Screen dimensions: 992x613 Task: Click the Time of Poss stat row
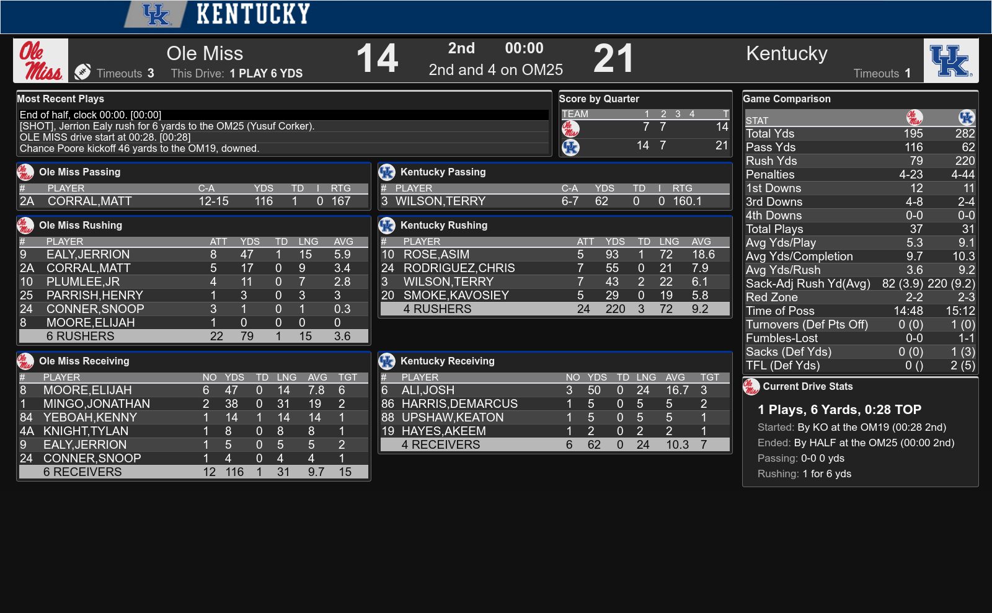tap(860, 311)
